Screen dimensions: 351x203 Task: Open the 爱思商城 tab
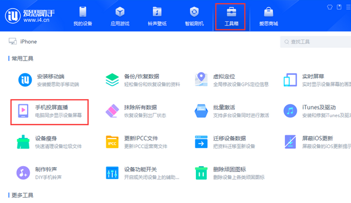pyautogui.click(x=269, y=16)
